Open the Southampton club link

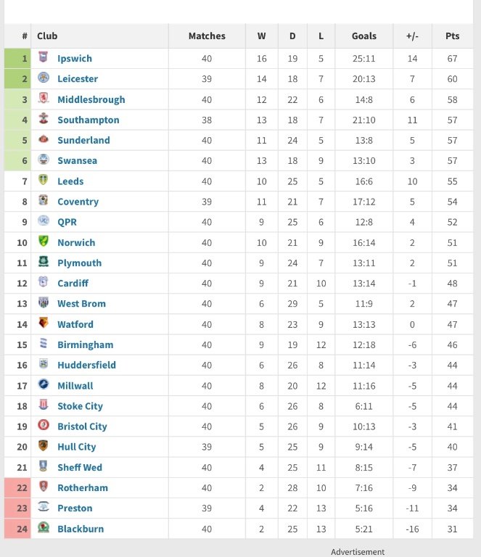[89, 120]
